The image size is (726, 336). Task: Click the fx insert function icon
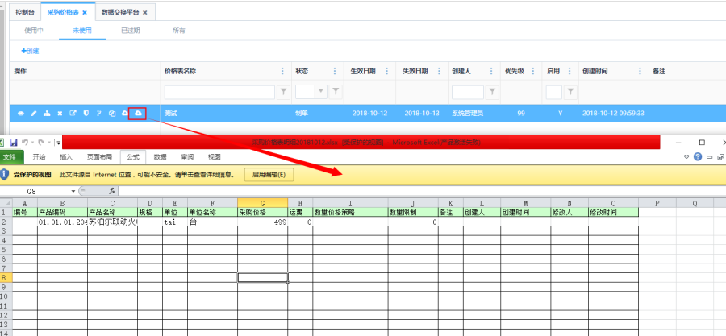point(112,191)
